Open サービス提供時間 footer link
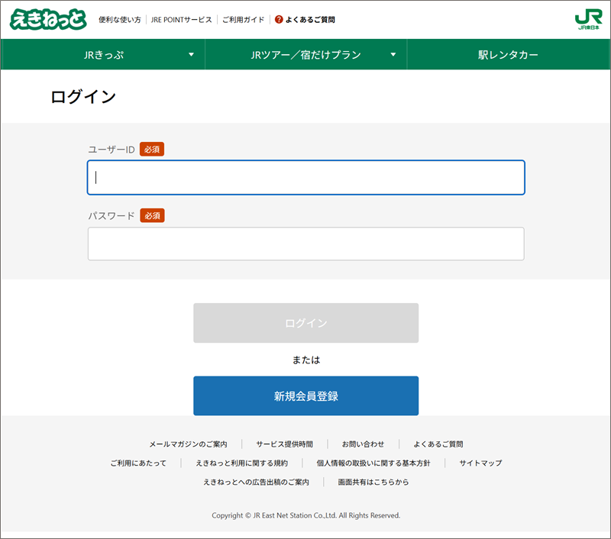 tap(284, 444)
